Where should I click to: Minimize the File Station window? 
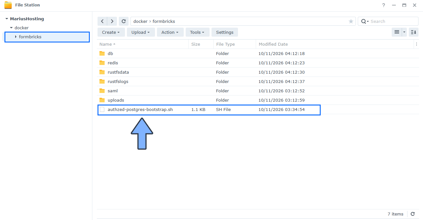[x=394, y=5]
